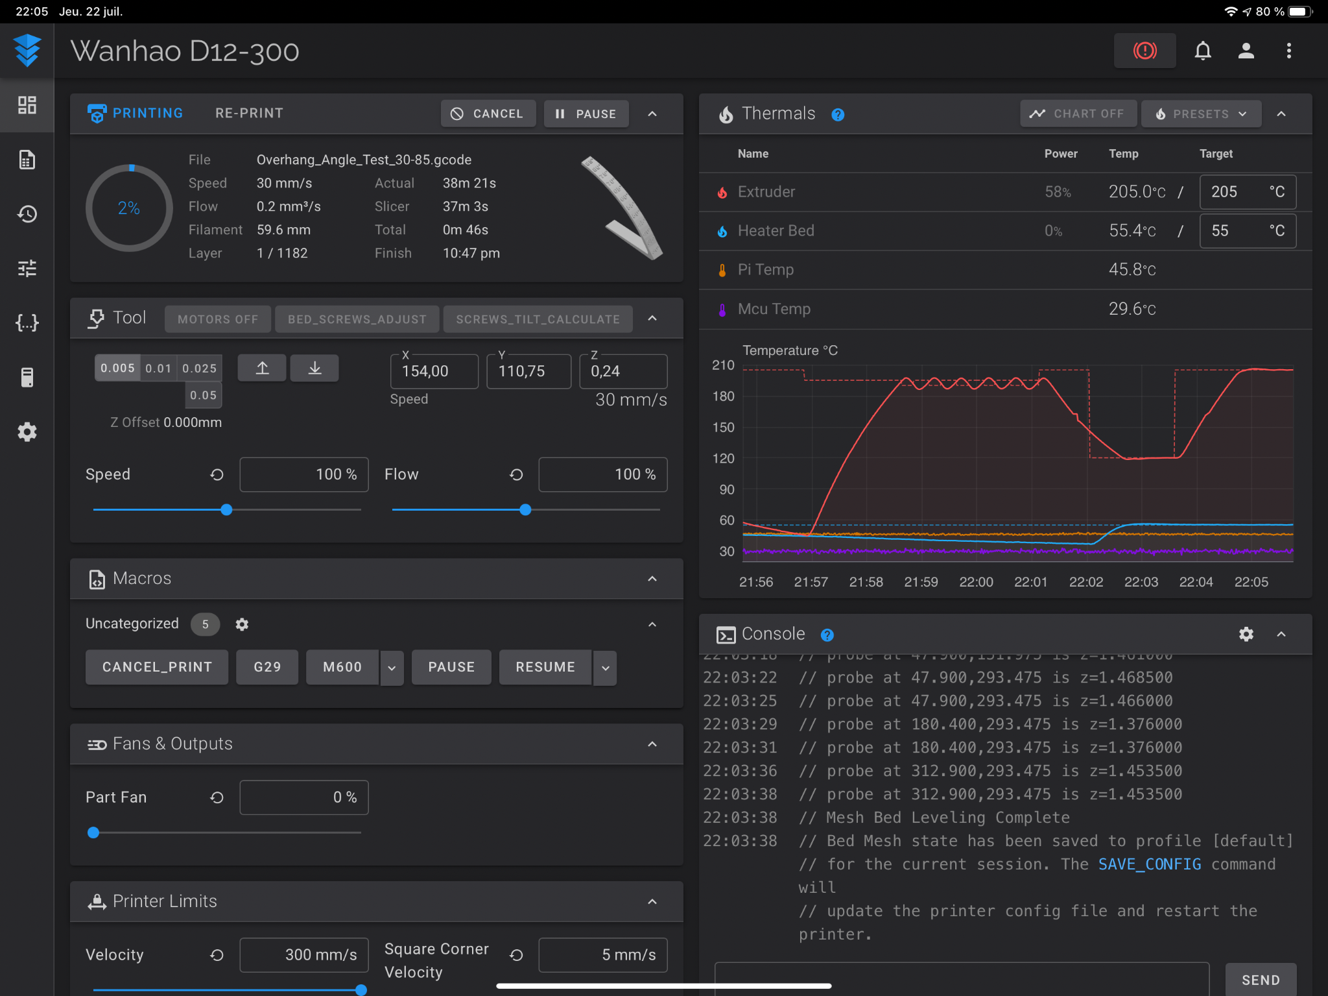This screenshot has height=996, width=1328.
Task: Select the 0.01 Z offset increment
Action: click(158, 369)
